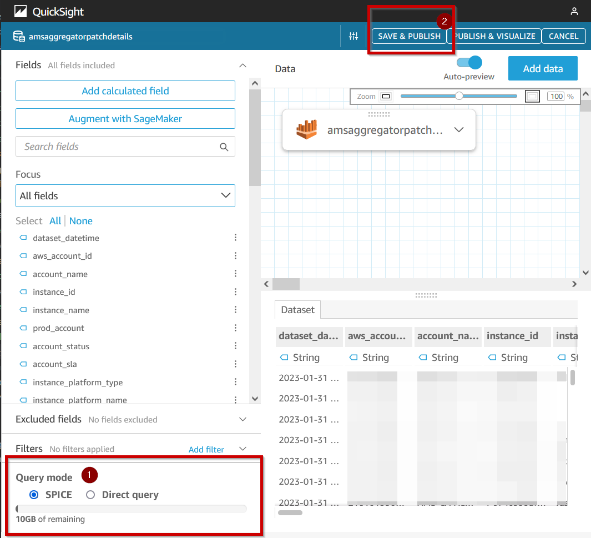591x538 pixels.
Task: Click zoom-out icon in Zoom bar
Action: coord(386,97)
